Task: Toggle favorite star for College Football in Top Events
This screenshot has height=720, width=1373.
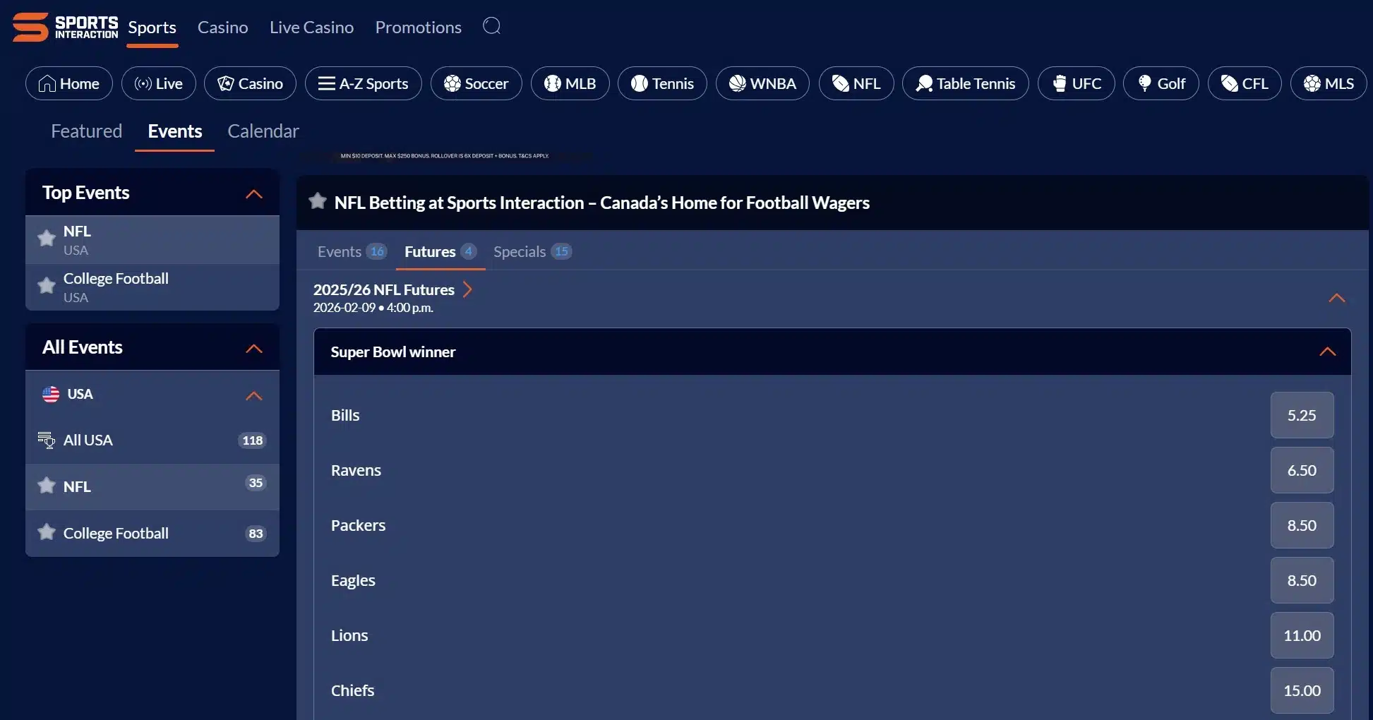Action: (47, 286)
